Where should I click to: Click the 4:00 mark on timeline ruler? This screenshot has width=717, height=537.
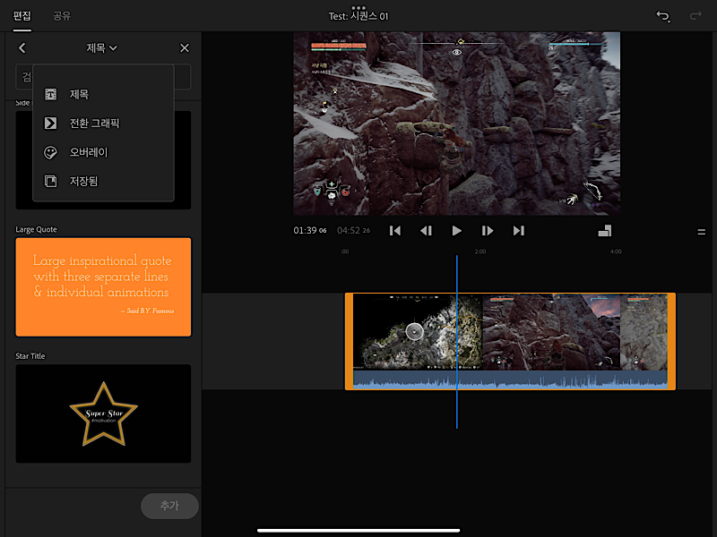coord(616,251)
